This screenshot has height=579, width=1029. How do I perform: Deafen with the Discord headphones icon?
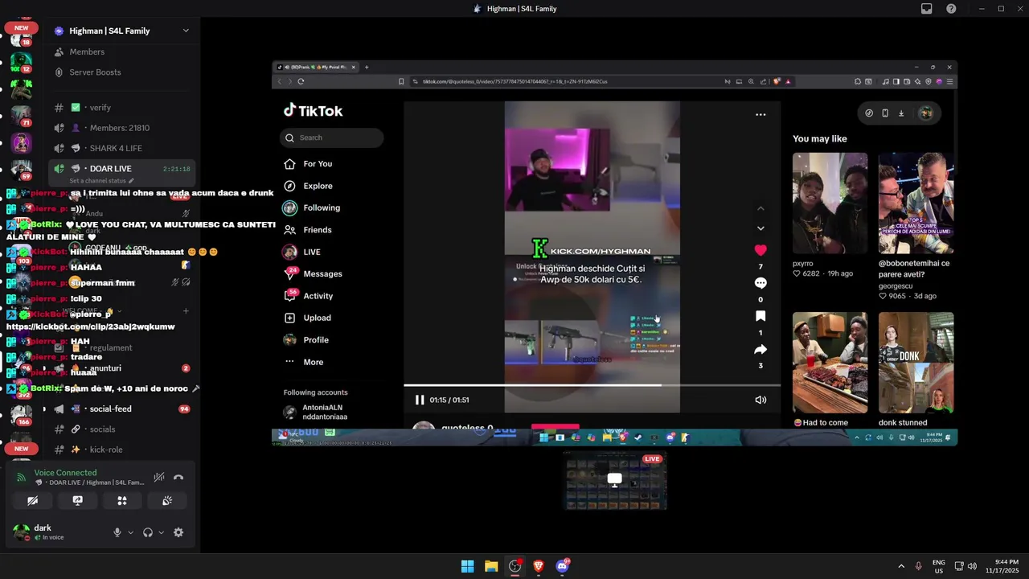[x=148, y=532]
